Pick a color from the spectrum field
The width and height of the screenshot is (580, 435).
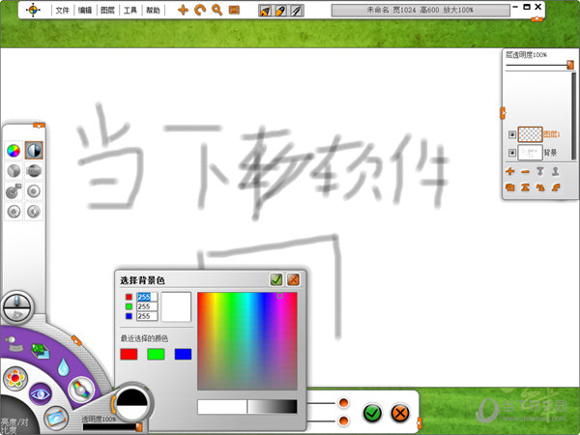coord(247,340)
